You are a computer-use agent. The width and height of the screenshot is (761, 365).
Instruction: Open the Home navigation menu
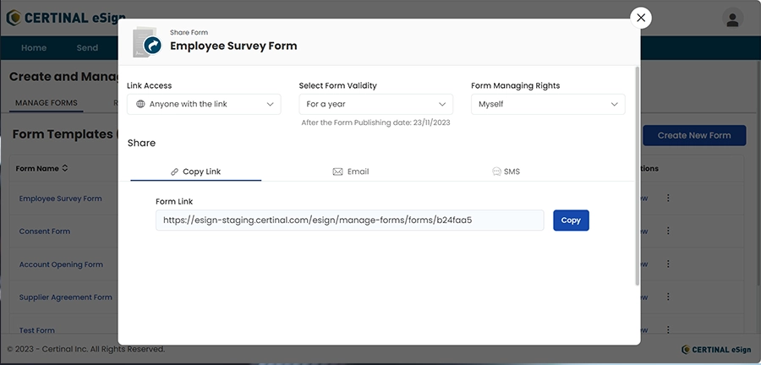pyautogui.click(x=34, y=47)
